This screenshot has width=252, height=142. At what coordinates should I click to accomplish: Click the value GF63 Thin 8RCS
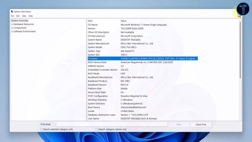point(129,47)
